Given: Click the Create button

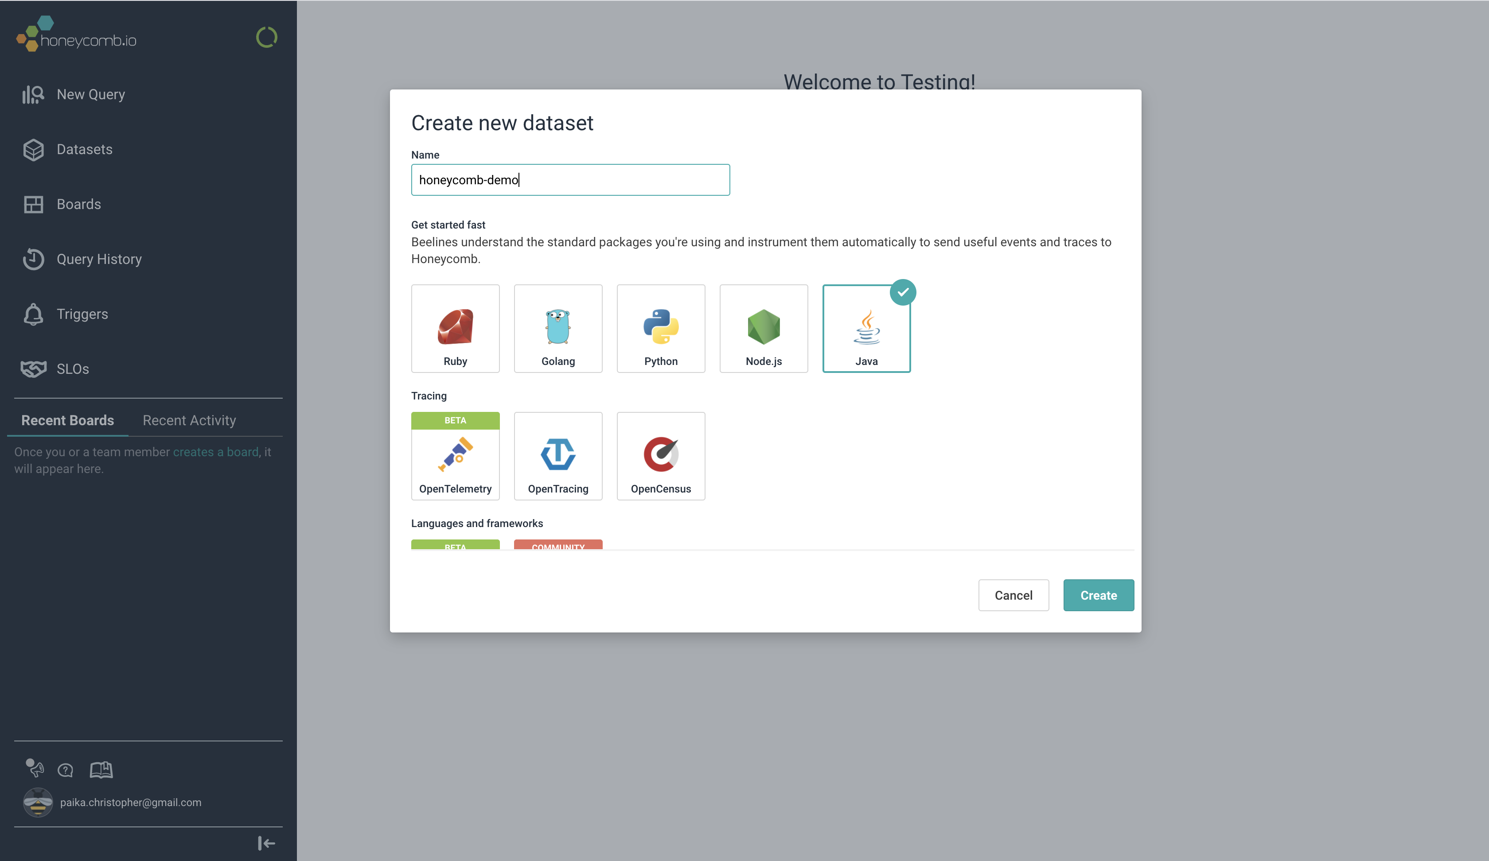Looking at the screenshot, I should pyautogui.click(x=1098, y=594).
